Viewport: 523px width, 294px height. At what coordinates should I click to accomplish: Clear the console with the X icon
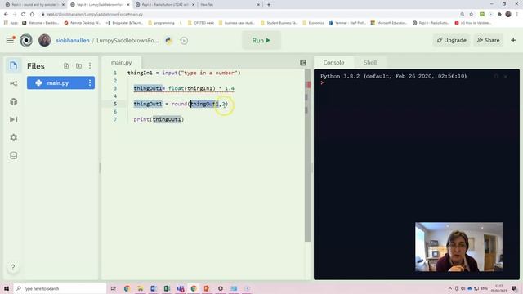coord(505,76)
